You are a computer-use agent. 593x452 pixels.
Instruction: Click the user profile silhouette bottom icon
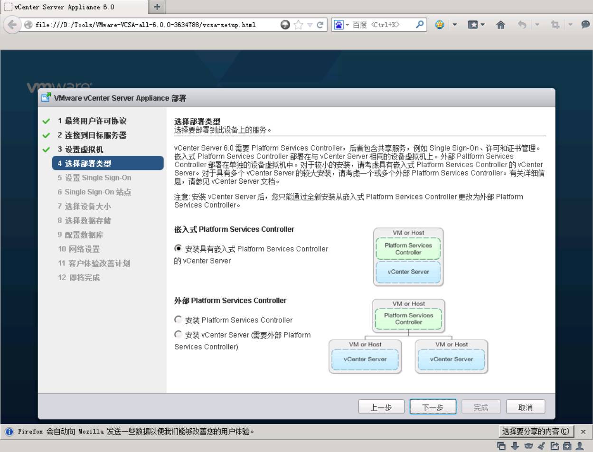coord(580,446)
